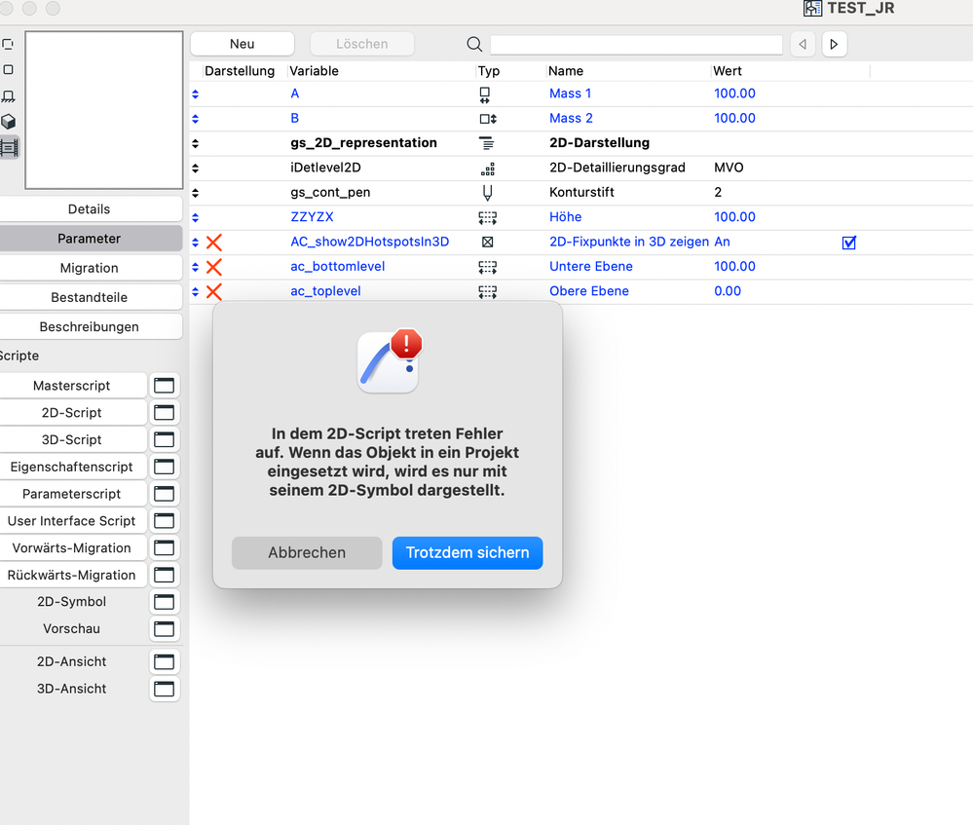Screen dimensions: 973x825
Task: Open the 2D-Script editor
Action: 72,413
